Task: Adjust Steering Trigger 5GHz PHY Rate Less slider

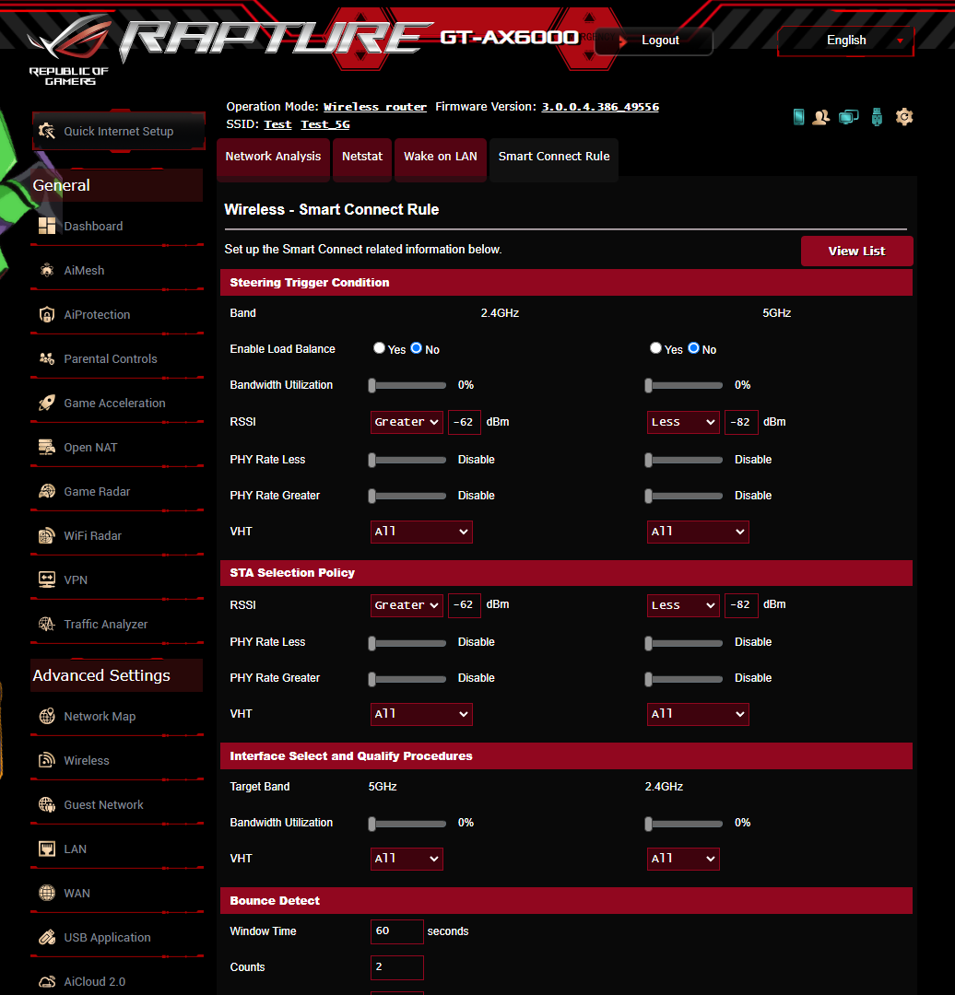Action: [x=684, y=460]
